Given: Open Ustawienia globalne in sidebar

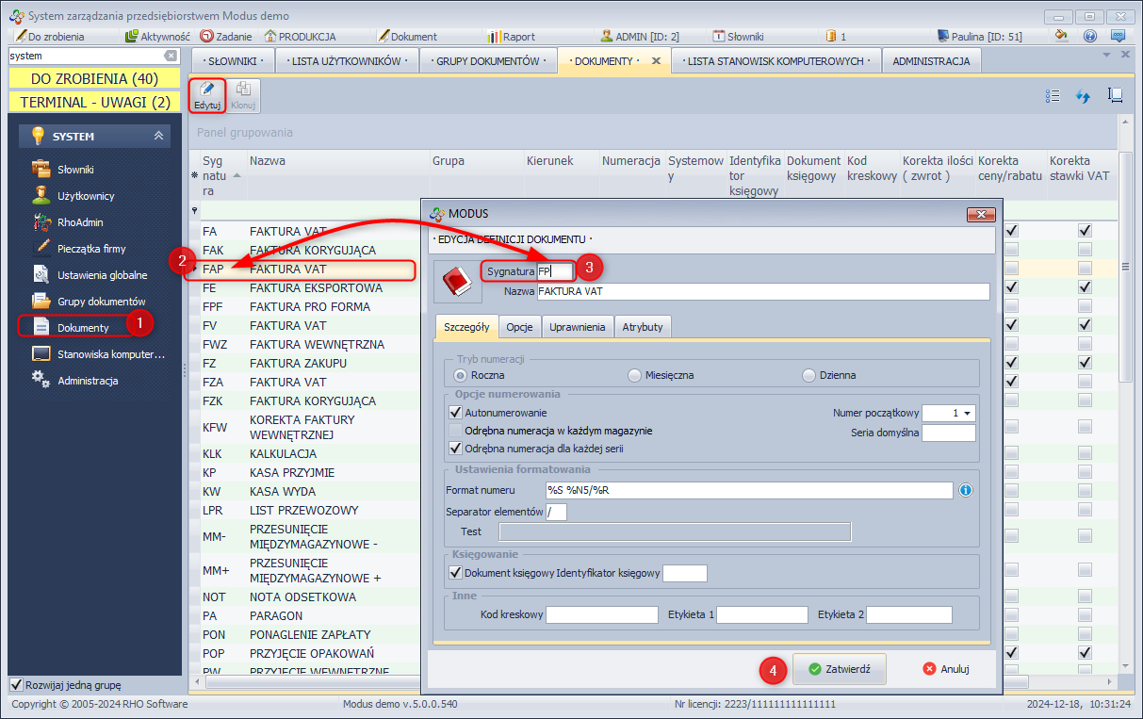Looking at the screenshot, I should point(102,275).
